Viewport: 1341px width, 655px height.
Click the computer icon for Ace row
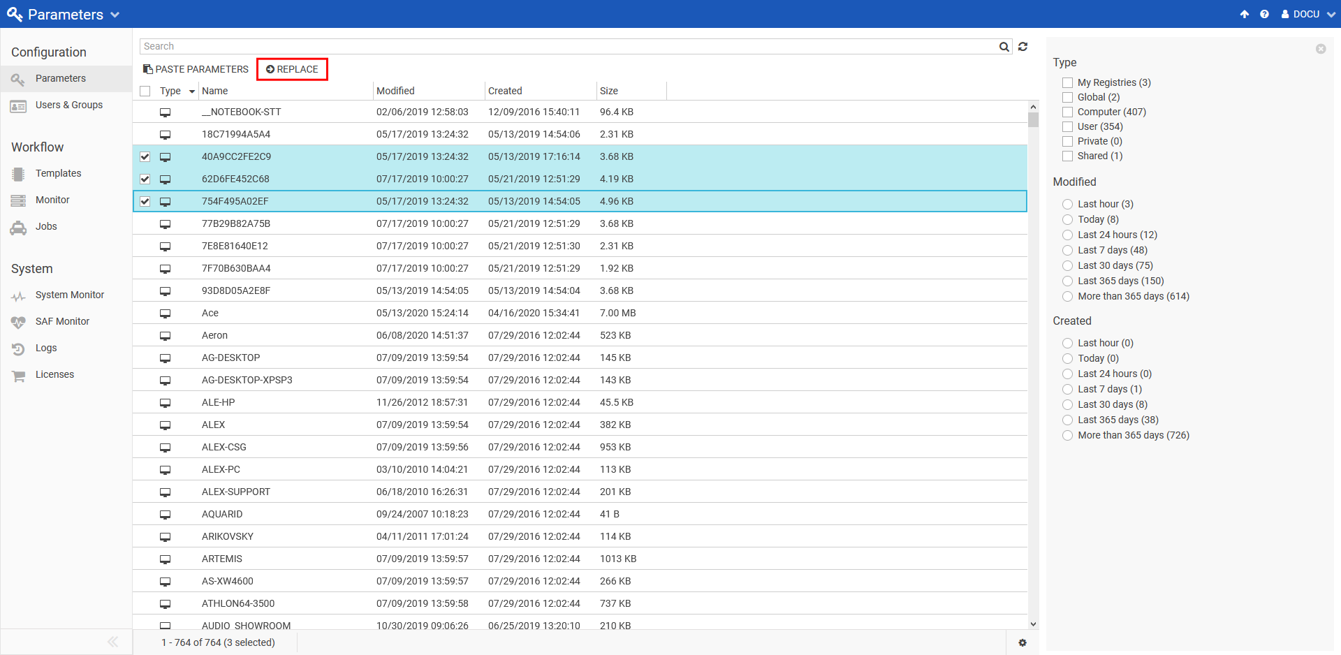[x=166, y=314]
